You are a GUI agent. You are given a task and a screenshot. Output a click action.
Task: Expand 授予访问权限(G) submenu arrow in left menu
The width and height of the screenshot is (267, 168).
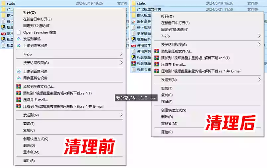pyautogui.click(x=121, y=63)
